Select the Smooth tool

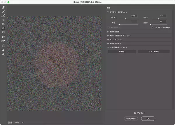pos(3,15)
